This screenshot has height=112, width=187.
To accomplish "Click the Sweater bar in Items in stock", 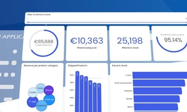I will point(158,91).
